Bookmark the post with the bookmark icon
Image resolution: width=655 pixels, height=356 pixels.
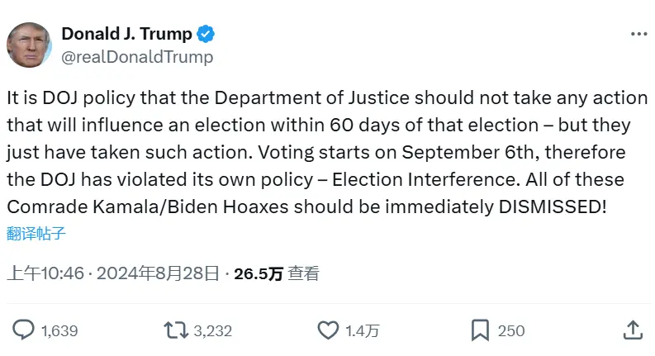(x=480, y=330)
